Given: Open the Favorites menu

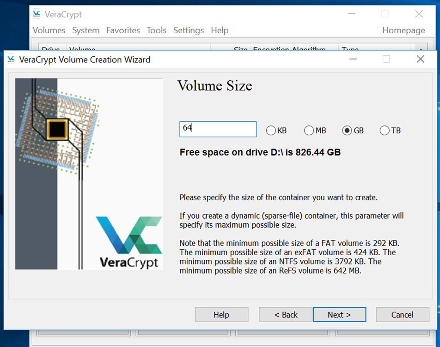Looking at the screenshot, I should coord(123,30).
